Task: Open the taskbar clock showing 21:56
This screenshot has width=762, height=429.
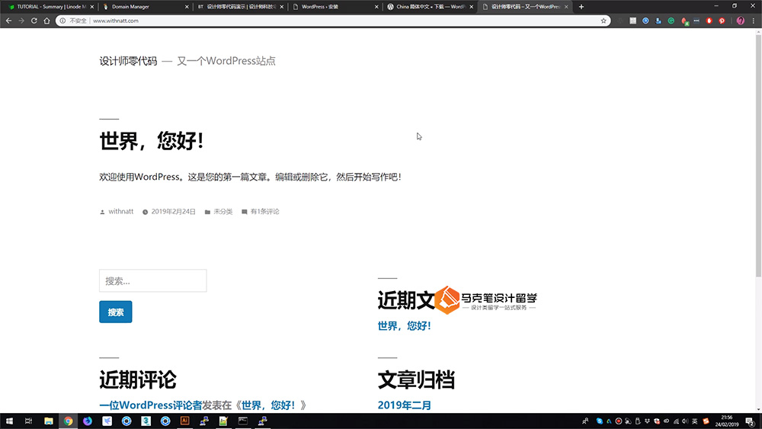Action: (726, 421)
